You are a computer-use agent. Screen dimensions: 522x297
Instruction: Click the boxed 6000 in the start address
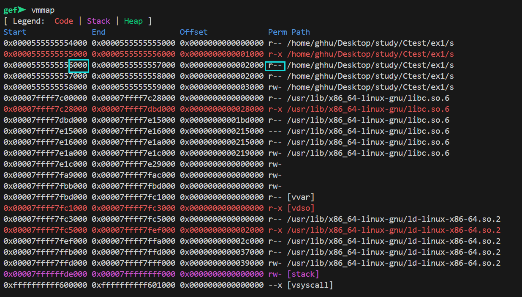click(79, 65)
